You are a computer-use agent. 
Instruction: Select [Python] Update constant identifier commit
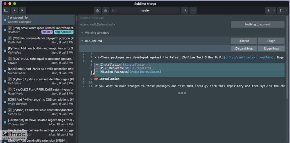point(38,81)
